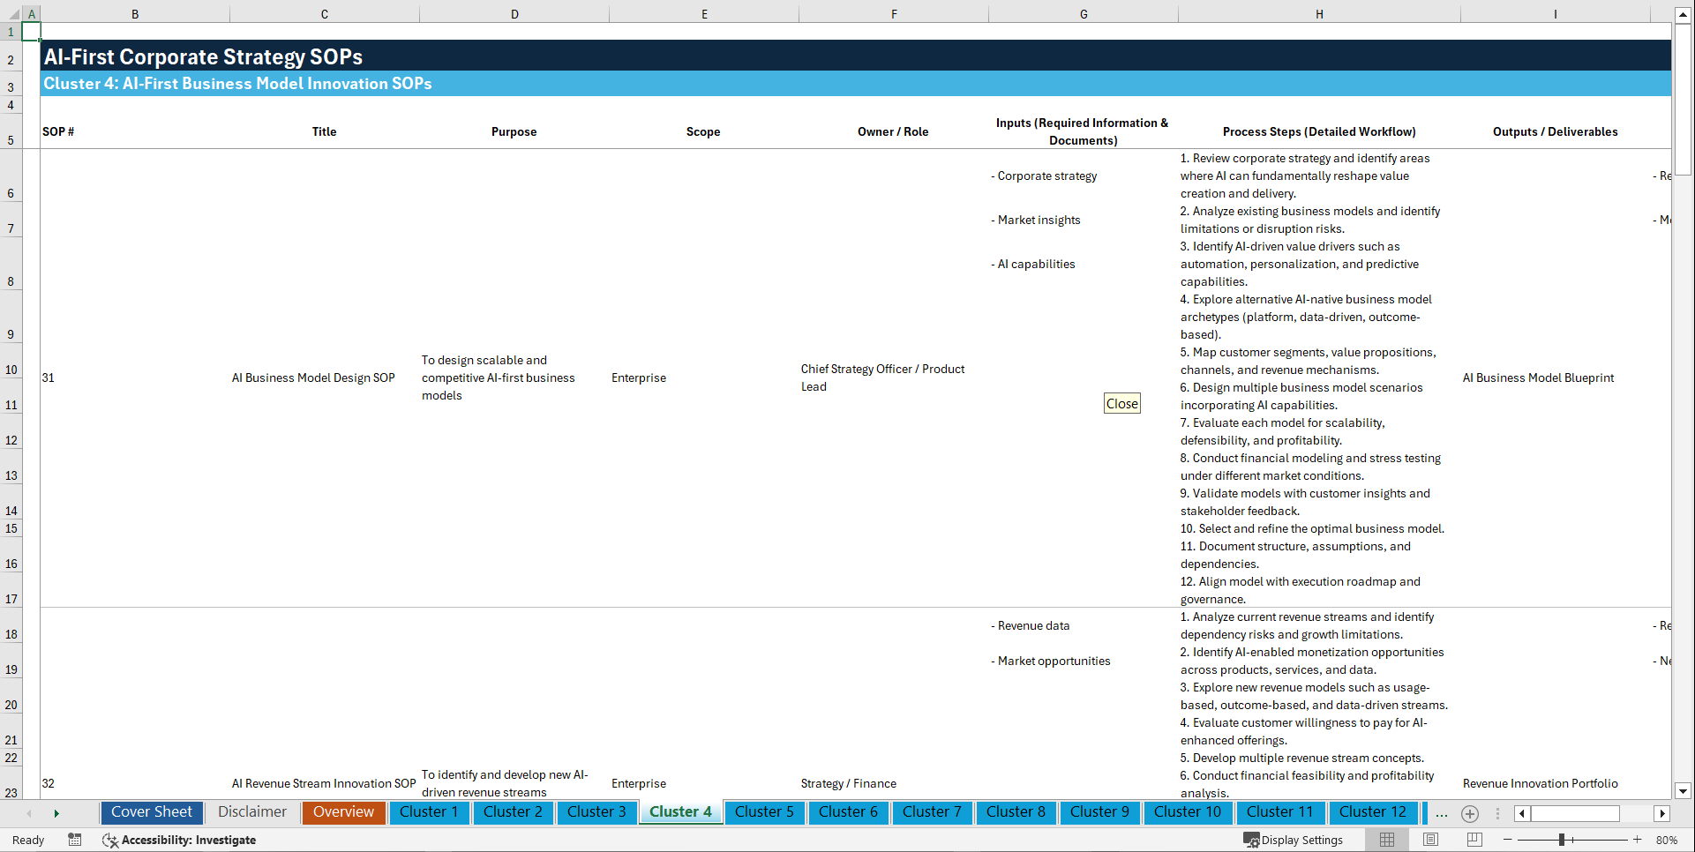Run the Accessibility Investigate checker
Viewport: 1695px width, 852px height.
point(179,840)
